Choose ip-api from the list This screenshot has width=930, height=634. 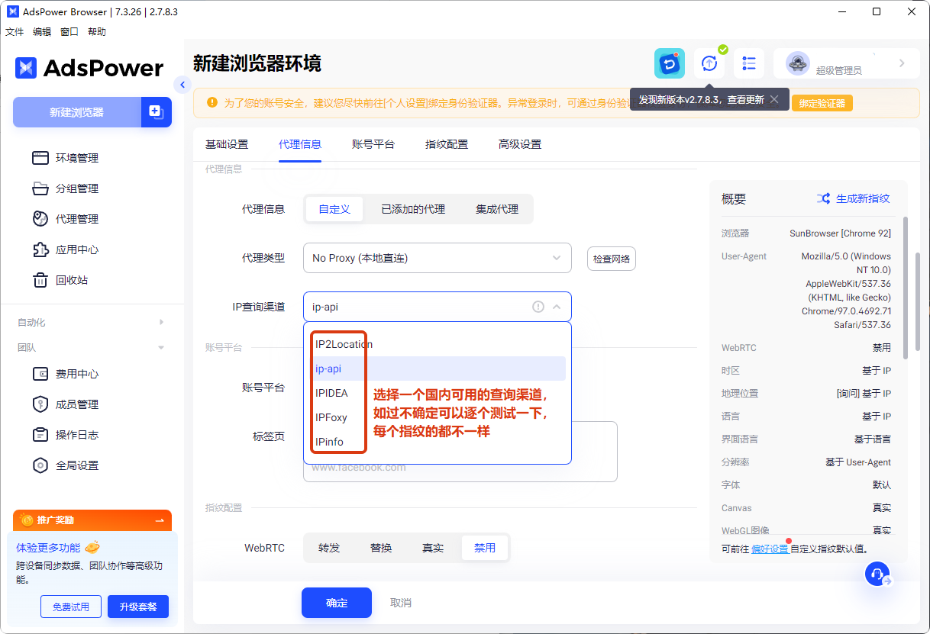[x=437, y=368]
